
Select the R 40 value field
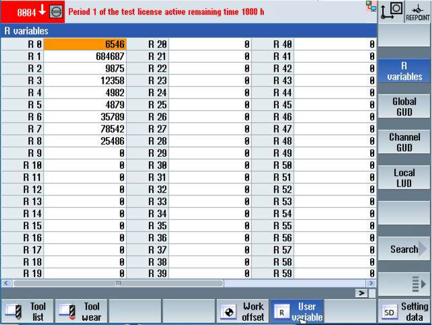click(335, 44)
